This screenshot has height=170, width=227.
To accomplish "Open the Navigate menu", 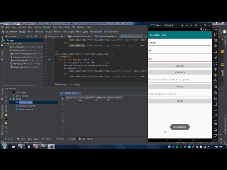I will click(22, 27).
